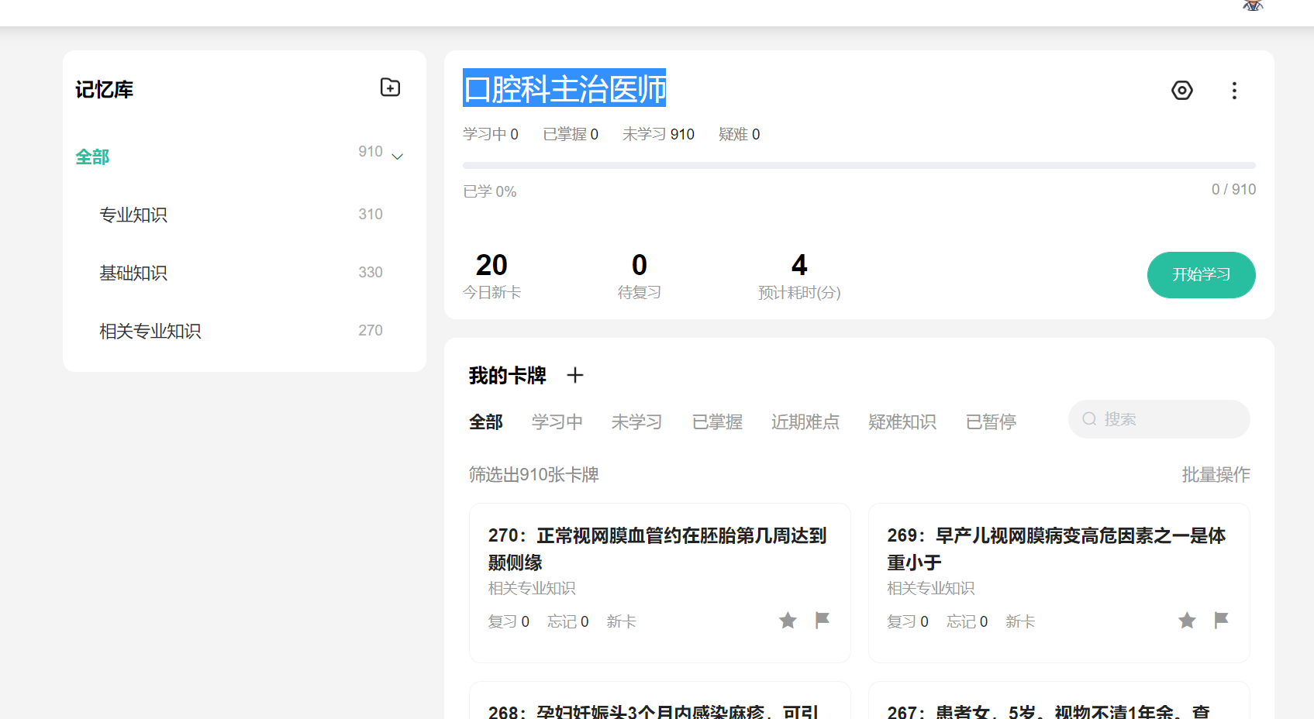Click the count 310 beside 专业知识

click(371, 215)
